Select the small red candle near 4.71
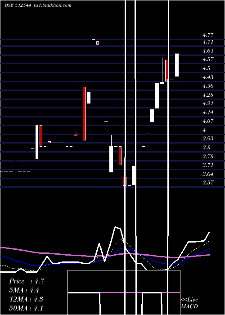 pos(98,43)
